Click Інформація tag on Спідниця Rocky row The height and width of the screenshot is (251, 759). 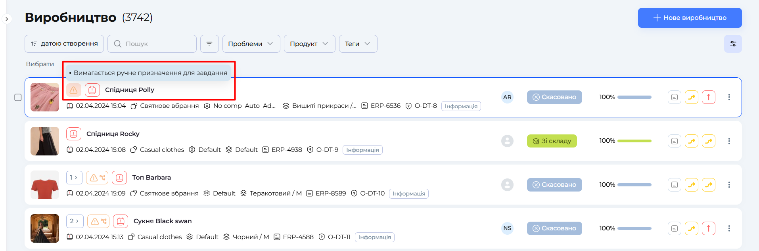[x=362, y=150]
